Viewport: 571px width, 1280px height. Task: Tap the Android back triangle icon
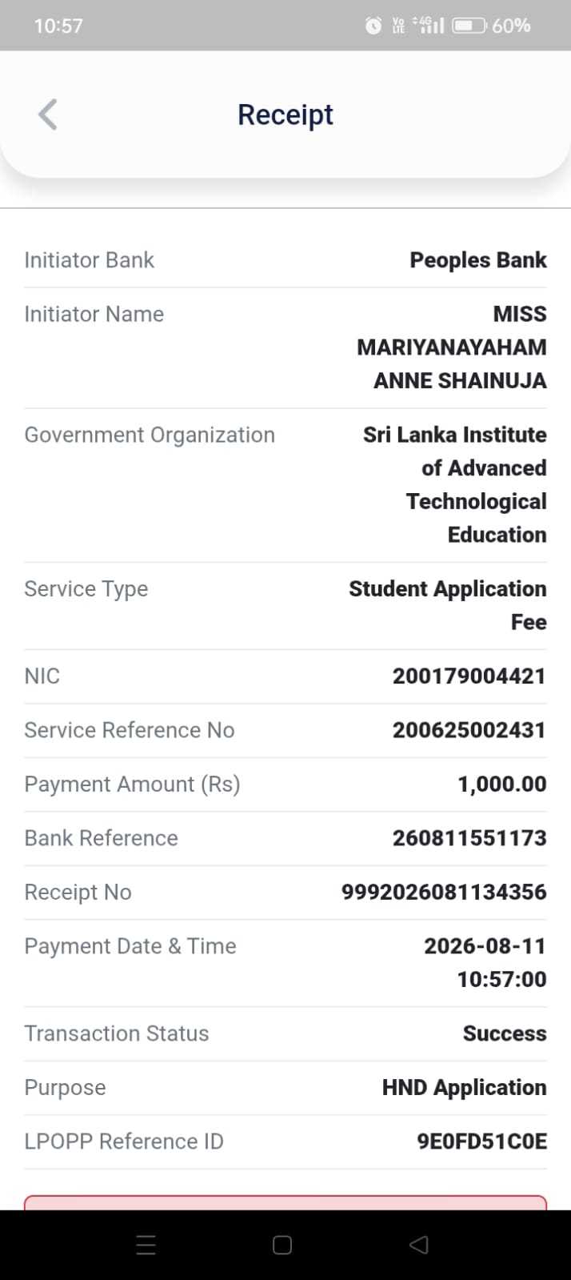[x=419, y=1245]
